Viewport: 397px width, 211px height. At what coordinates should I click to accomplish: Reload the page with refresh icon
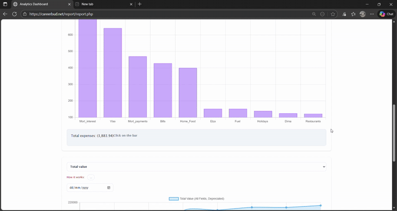tap(14, 14)
